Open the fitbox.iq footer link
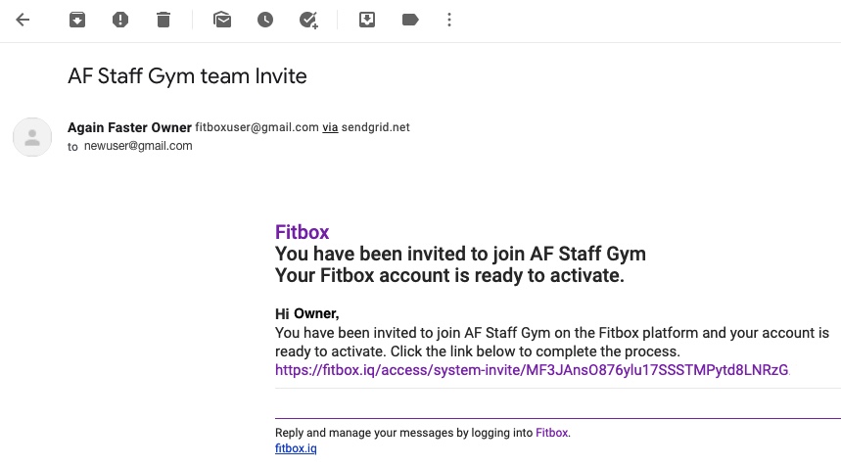Image resolution: width=841 pixels, height=468 pixels. [296, 448]
